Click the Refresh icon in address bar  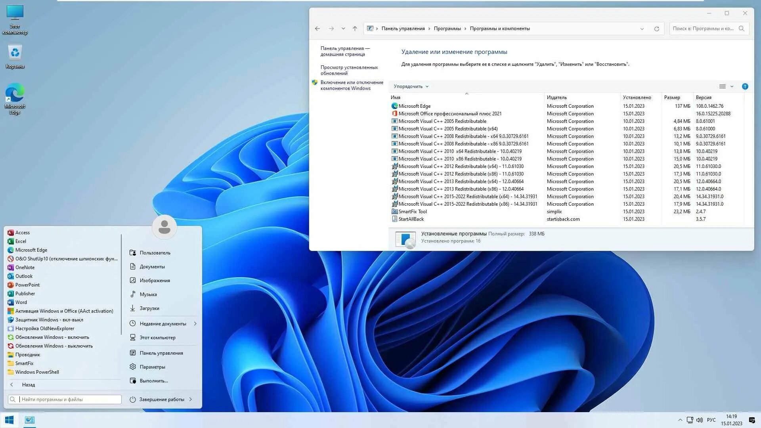pyautogui.click(x=656, y=29)
